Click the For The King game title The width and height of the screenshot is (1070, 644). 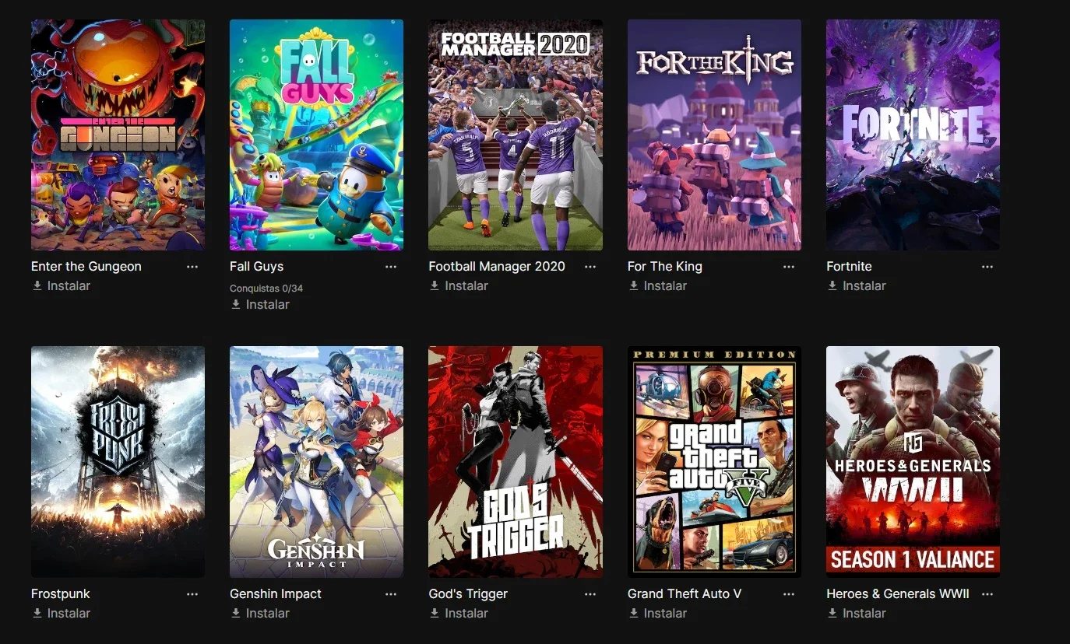pos(665,267)
